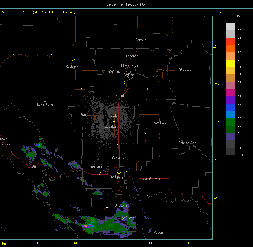Click the Didsbury city label
Viewport: 253px width, 247px height.
pyautogui.click(x=112, y=126)
